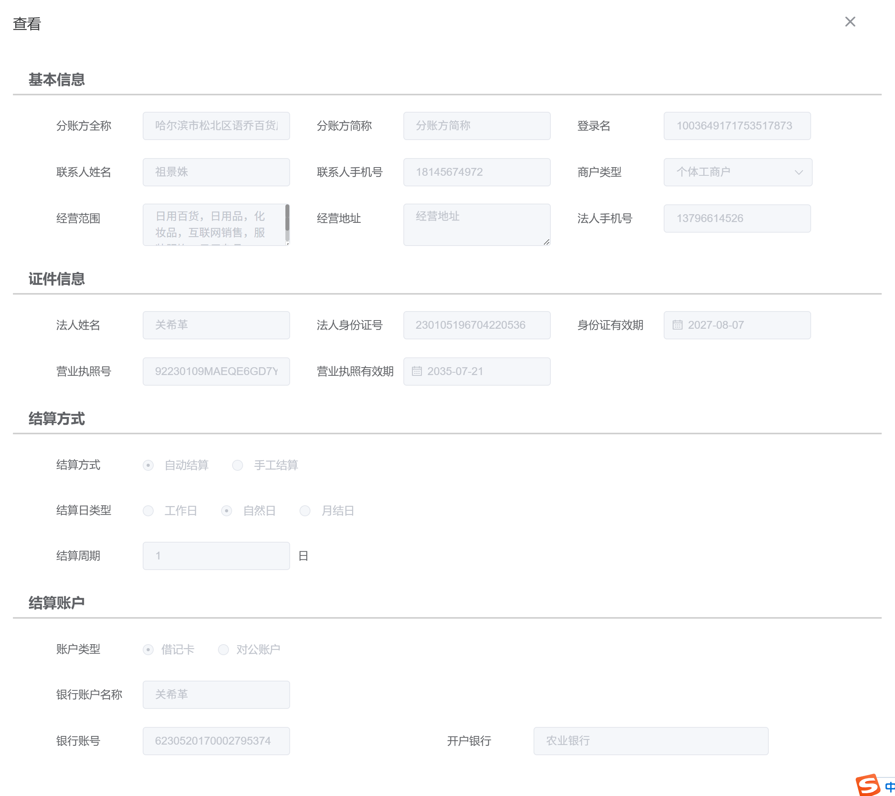Click resize handle of 经营地址 textarea
The height and width of the screenshot is (796, 895).
(x=546, y=242)
